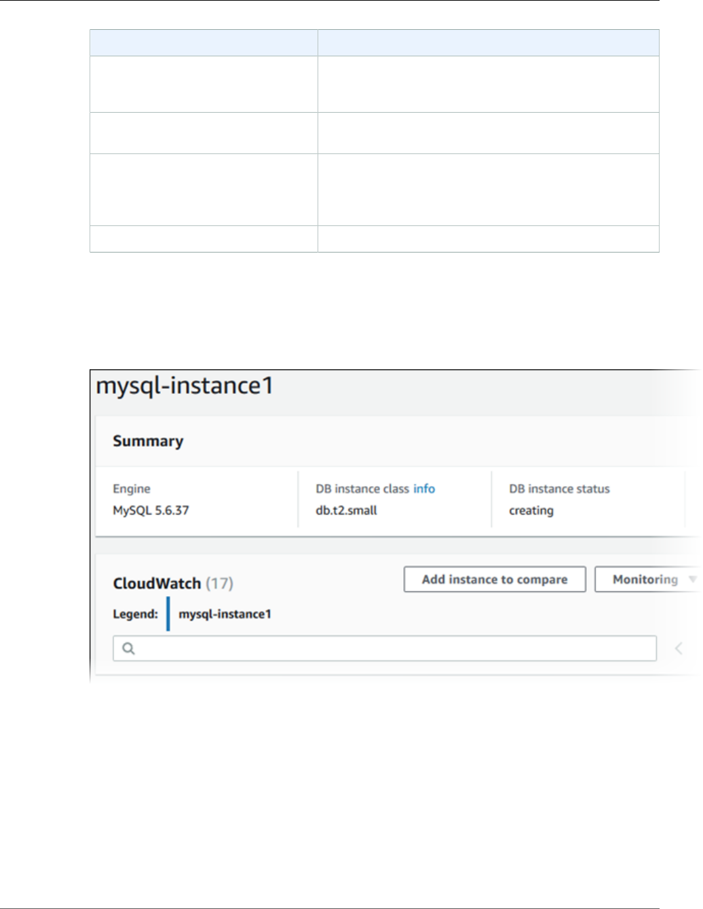Image resolution: width=703 pixels, height=909 pixels.
Task: Click the DB instance class label
Action: click(x=362, y=489)
